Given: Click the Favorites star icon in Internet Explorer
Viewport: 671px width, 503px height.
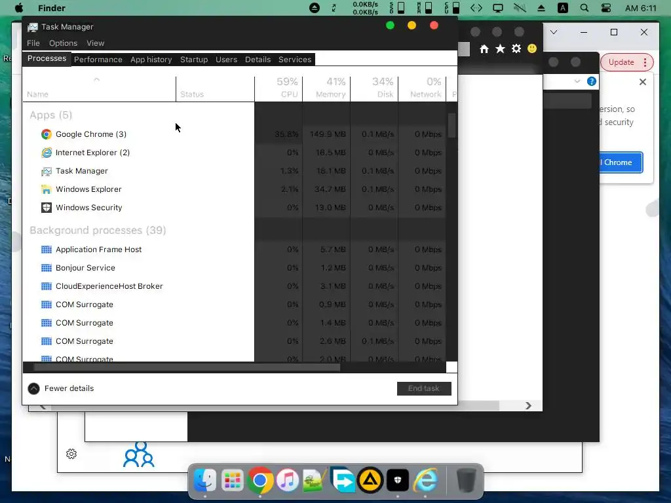Looking at the screenshot, I should [x=500, y=48].
